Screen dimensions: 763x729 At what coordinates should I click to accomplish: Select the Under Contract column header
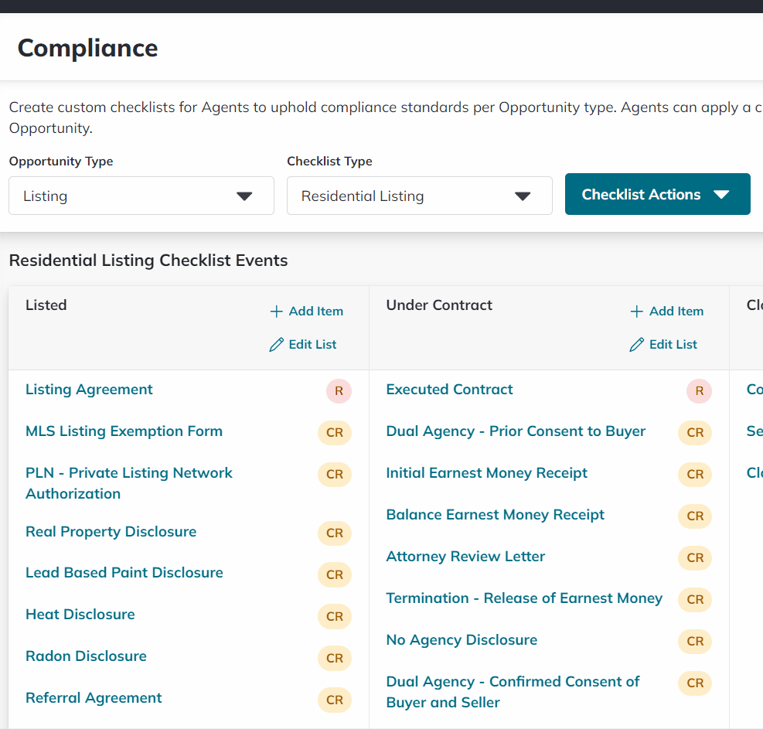click(x=439, y=305)
